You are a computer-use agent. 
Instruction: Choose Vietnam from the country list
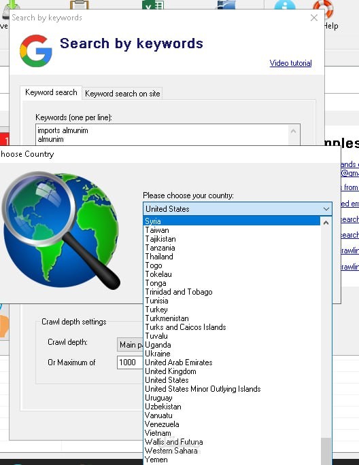point(232,433)
